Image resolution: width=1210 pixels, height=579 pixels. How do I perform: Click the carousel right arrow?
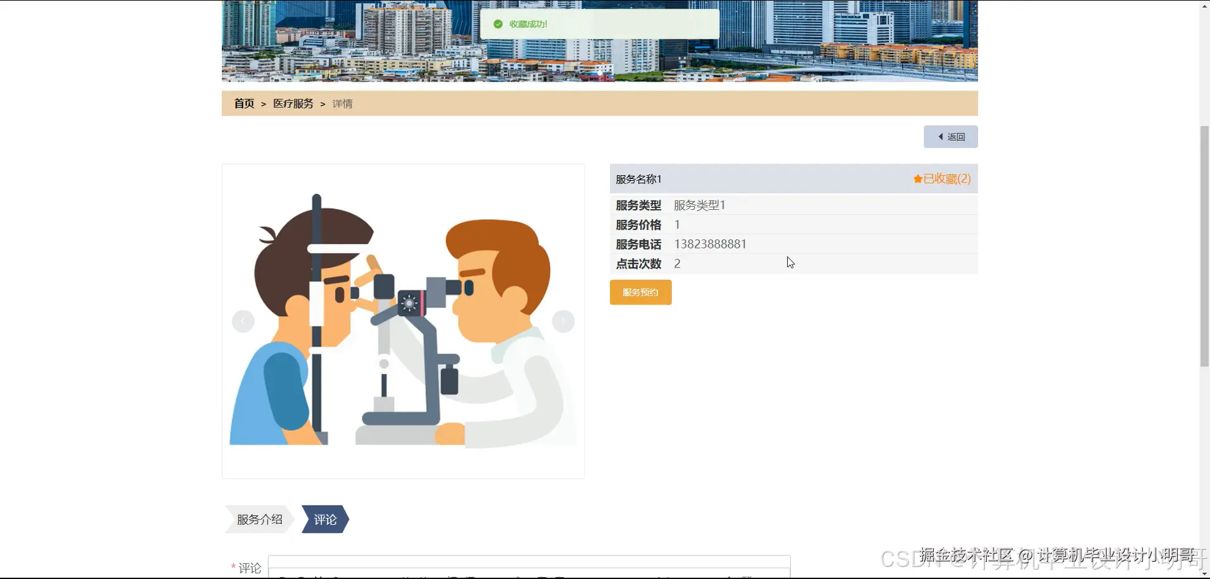(563, 320)
